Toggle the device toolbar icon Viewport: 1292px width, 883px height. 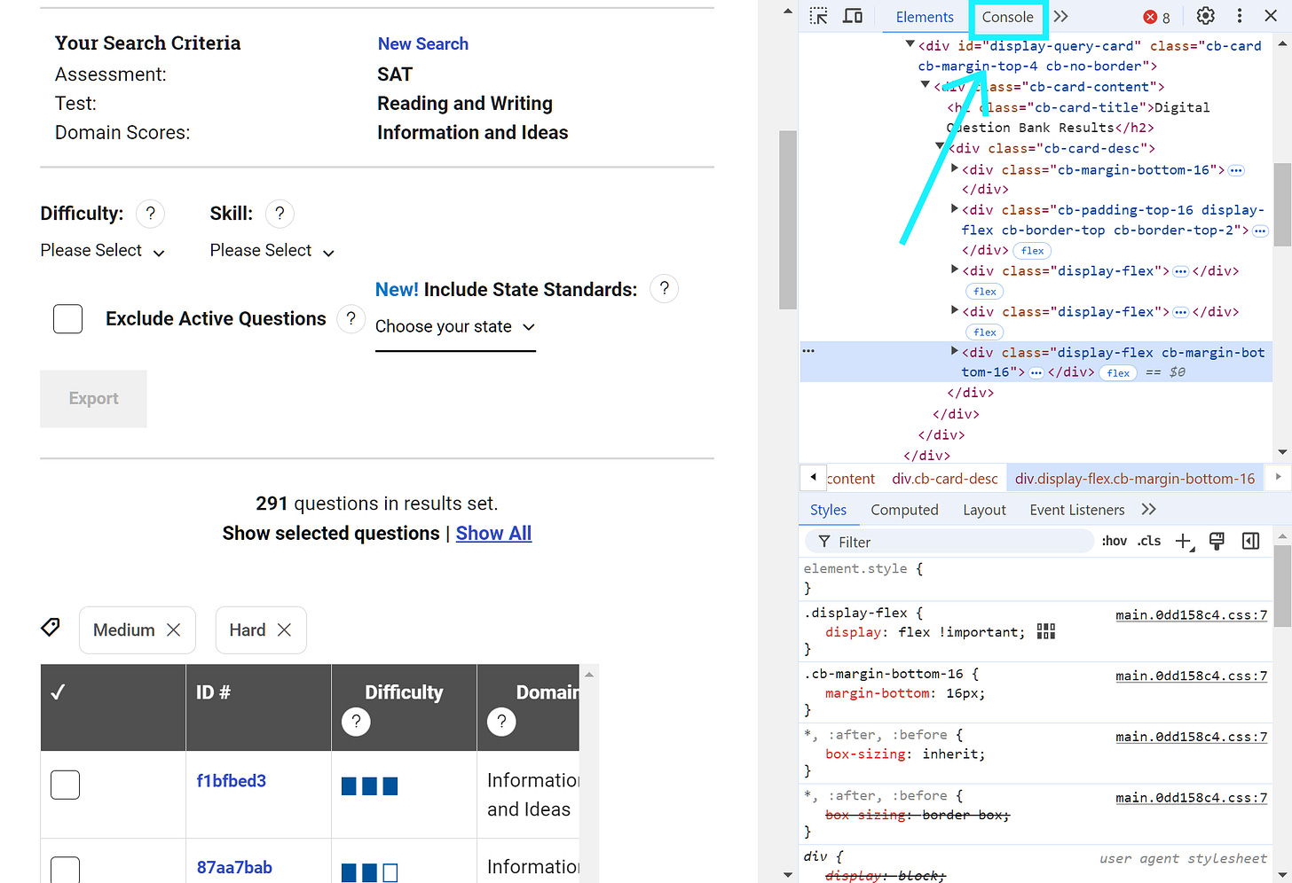click(853, 16)
